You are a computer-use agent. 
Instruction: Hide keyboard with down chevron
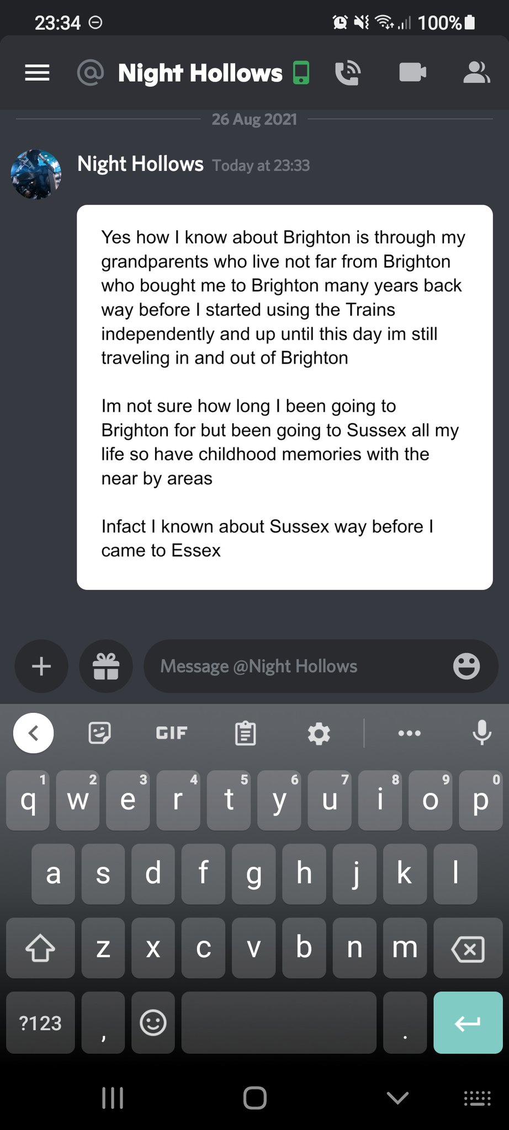(x=397, y=1098)
